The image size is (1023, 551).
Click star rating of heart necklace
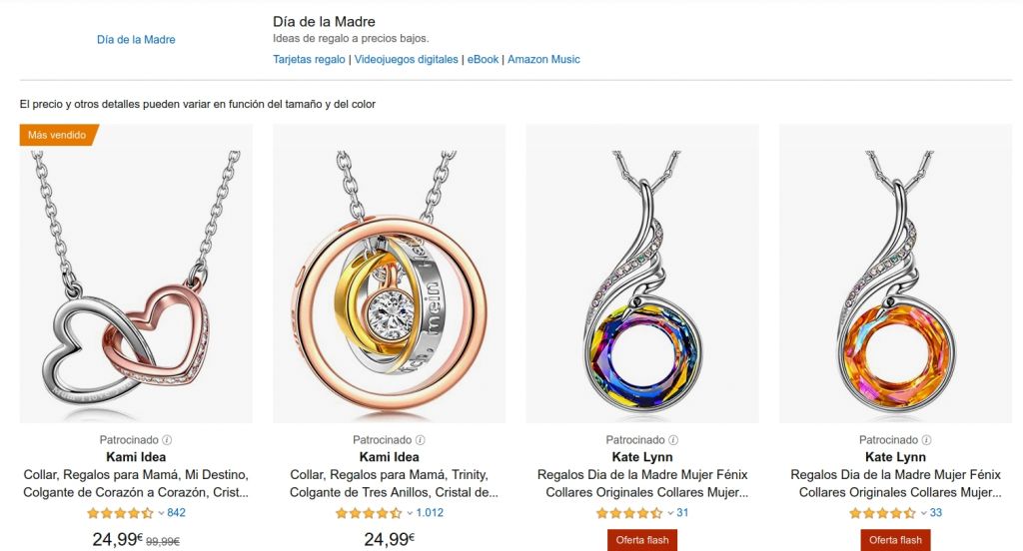(120, 513)
